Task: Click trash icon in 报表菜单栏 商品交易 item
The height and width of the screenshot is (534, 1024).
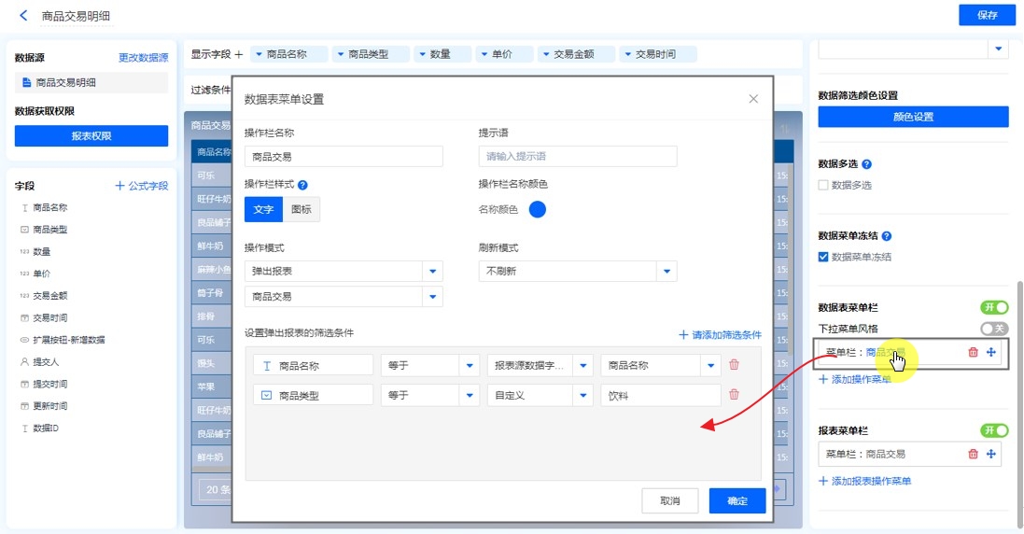Action: tap(974, 455)
